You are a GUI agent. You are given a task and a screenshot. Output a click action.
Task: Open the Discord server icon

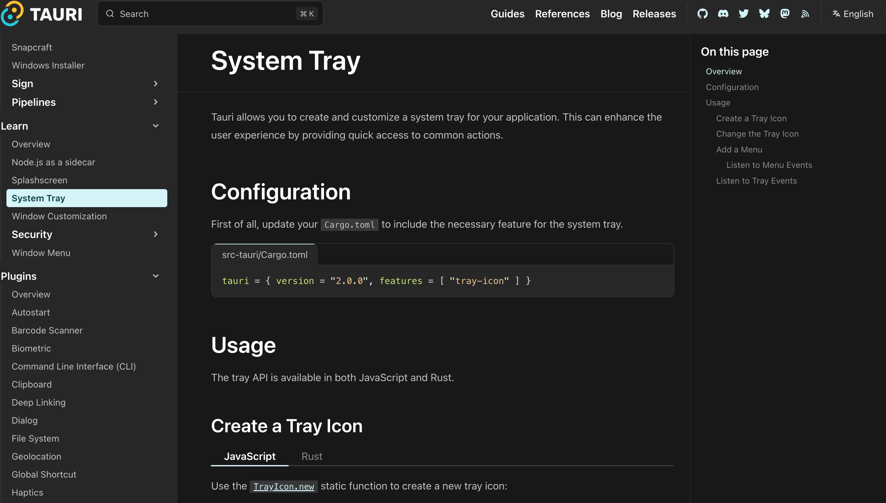(x=723, y=14)
